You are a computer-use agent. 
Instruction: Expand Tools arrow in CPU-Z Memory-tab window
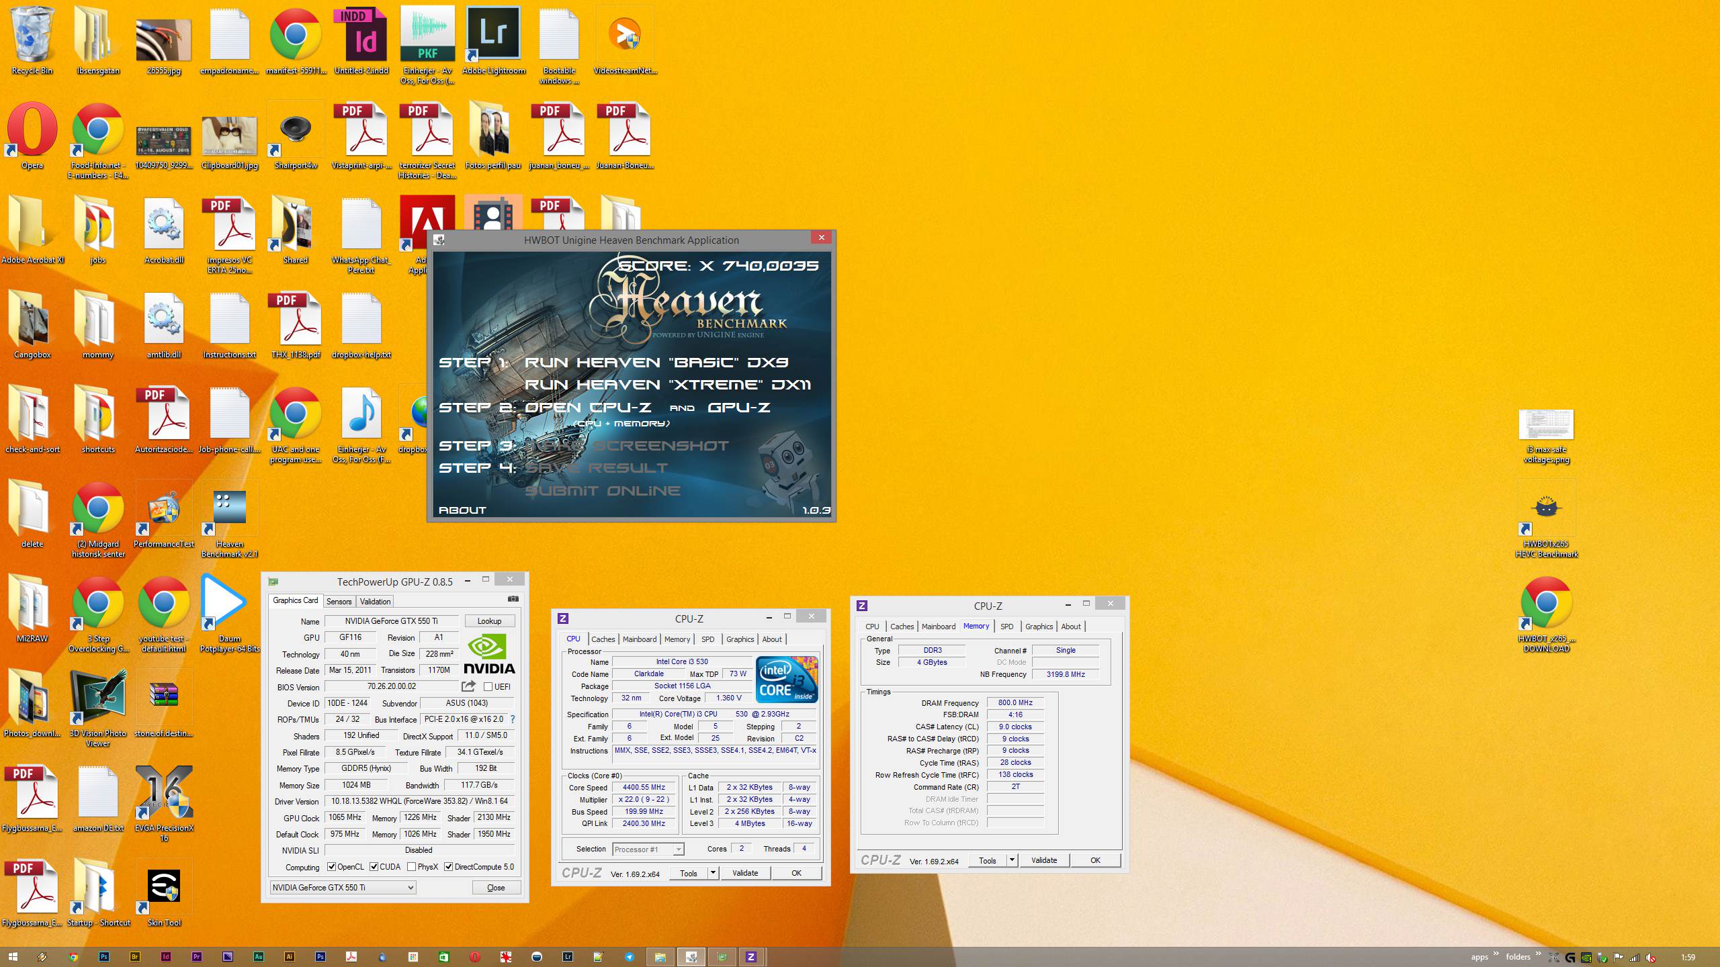click(1012, 860)
